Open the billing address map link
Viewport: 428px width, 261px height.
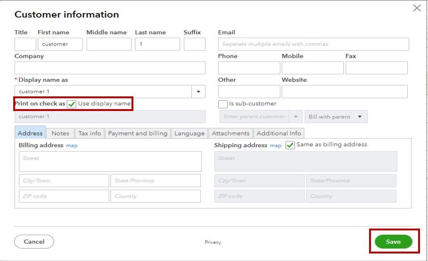coord(72,146)
